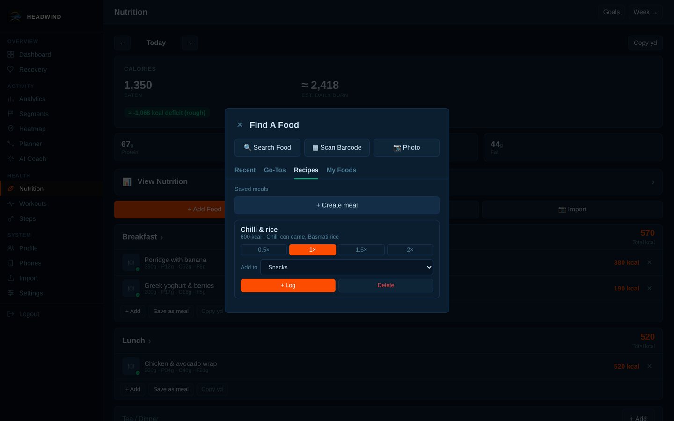This screenshot has width=674, height=421.
Task: Delete the Chilli & rice meal
Action: (386, 285)
